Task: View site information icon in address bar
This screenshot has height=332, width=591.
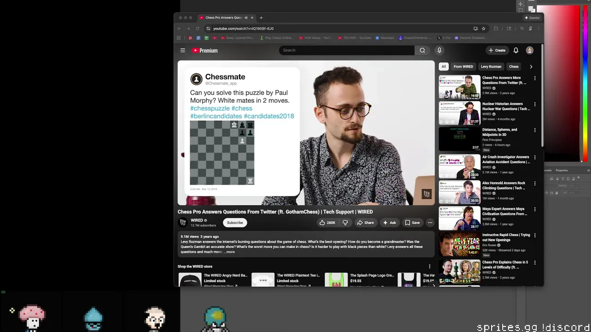Action: click(x=208, y=29)
